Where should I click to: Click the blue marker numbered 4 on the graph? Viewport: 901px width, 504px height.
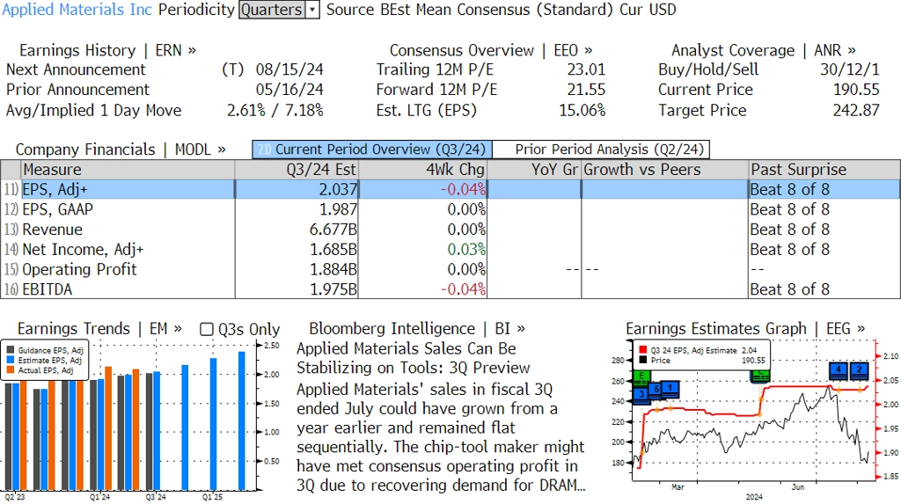pos(839,370)
